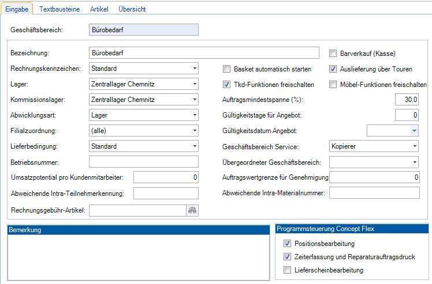Expand Geschäftsbereich Service dropdown

click(414, 146)
